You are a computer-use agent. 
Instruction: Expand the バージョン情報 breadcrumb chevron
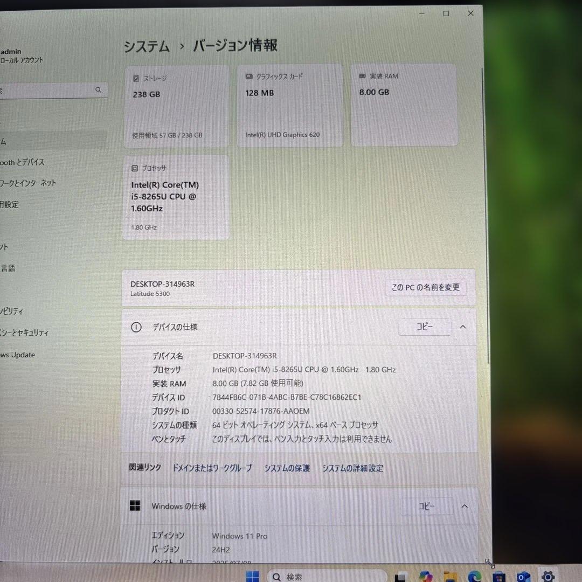tap(182, 46)
